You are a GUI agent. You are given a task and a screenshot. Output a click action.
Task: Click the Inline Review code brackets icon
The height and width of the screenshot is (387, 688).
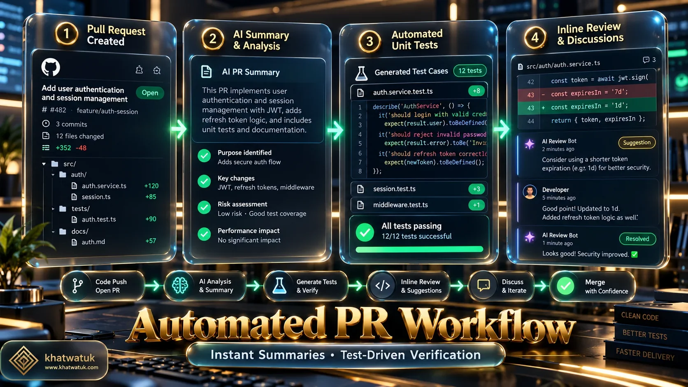(383, 285)
